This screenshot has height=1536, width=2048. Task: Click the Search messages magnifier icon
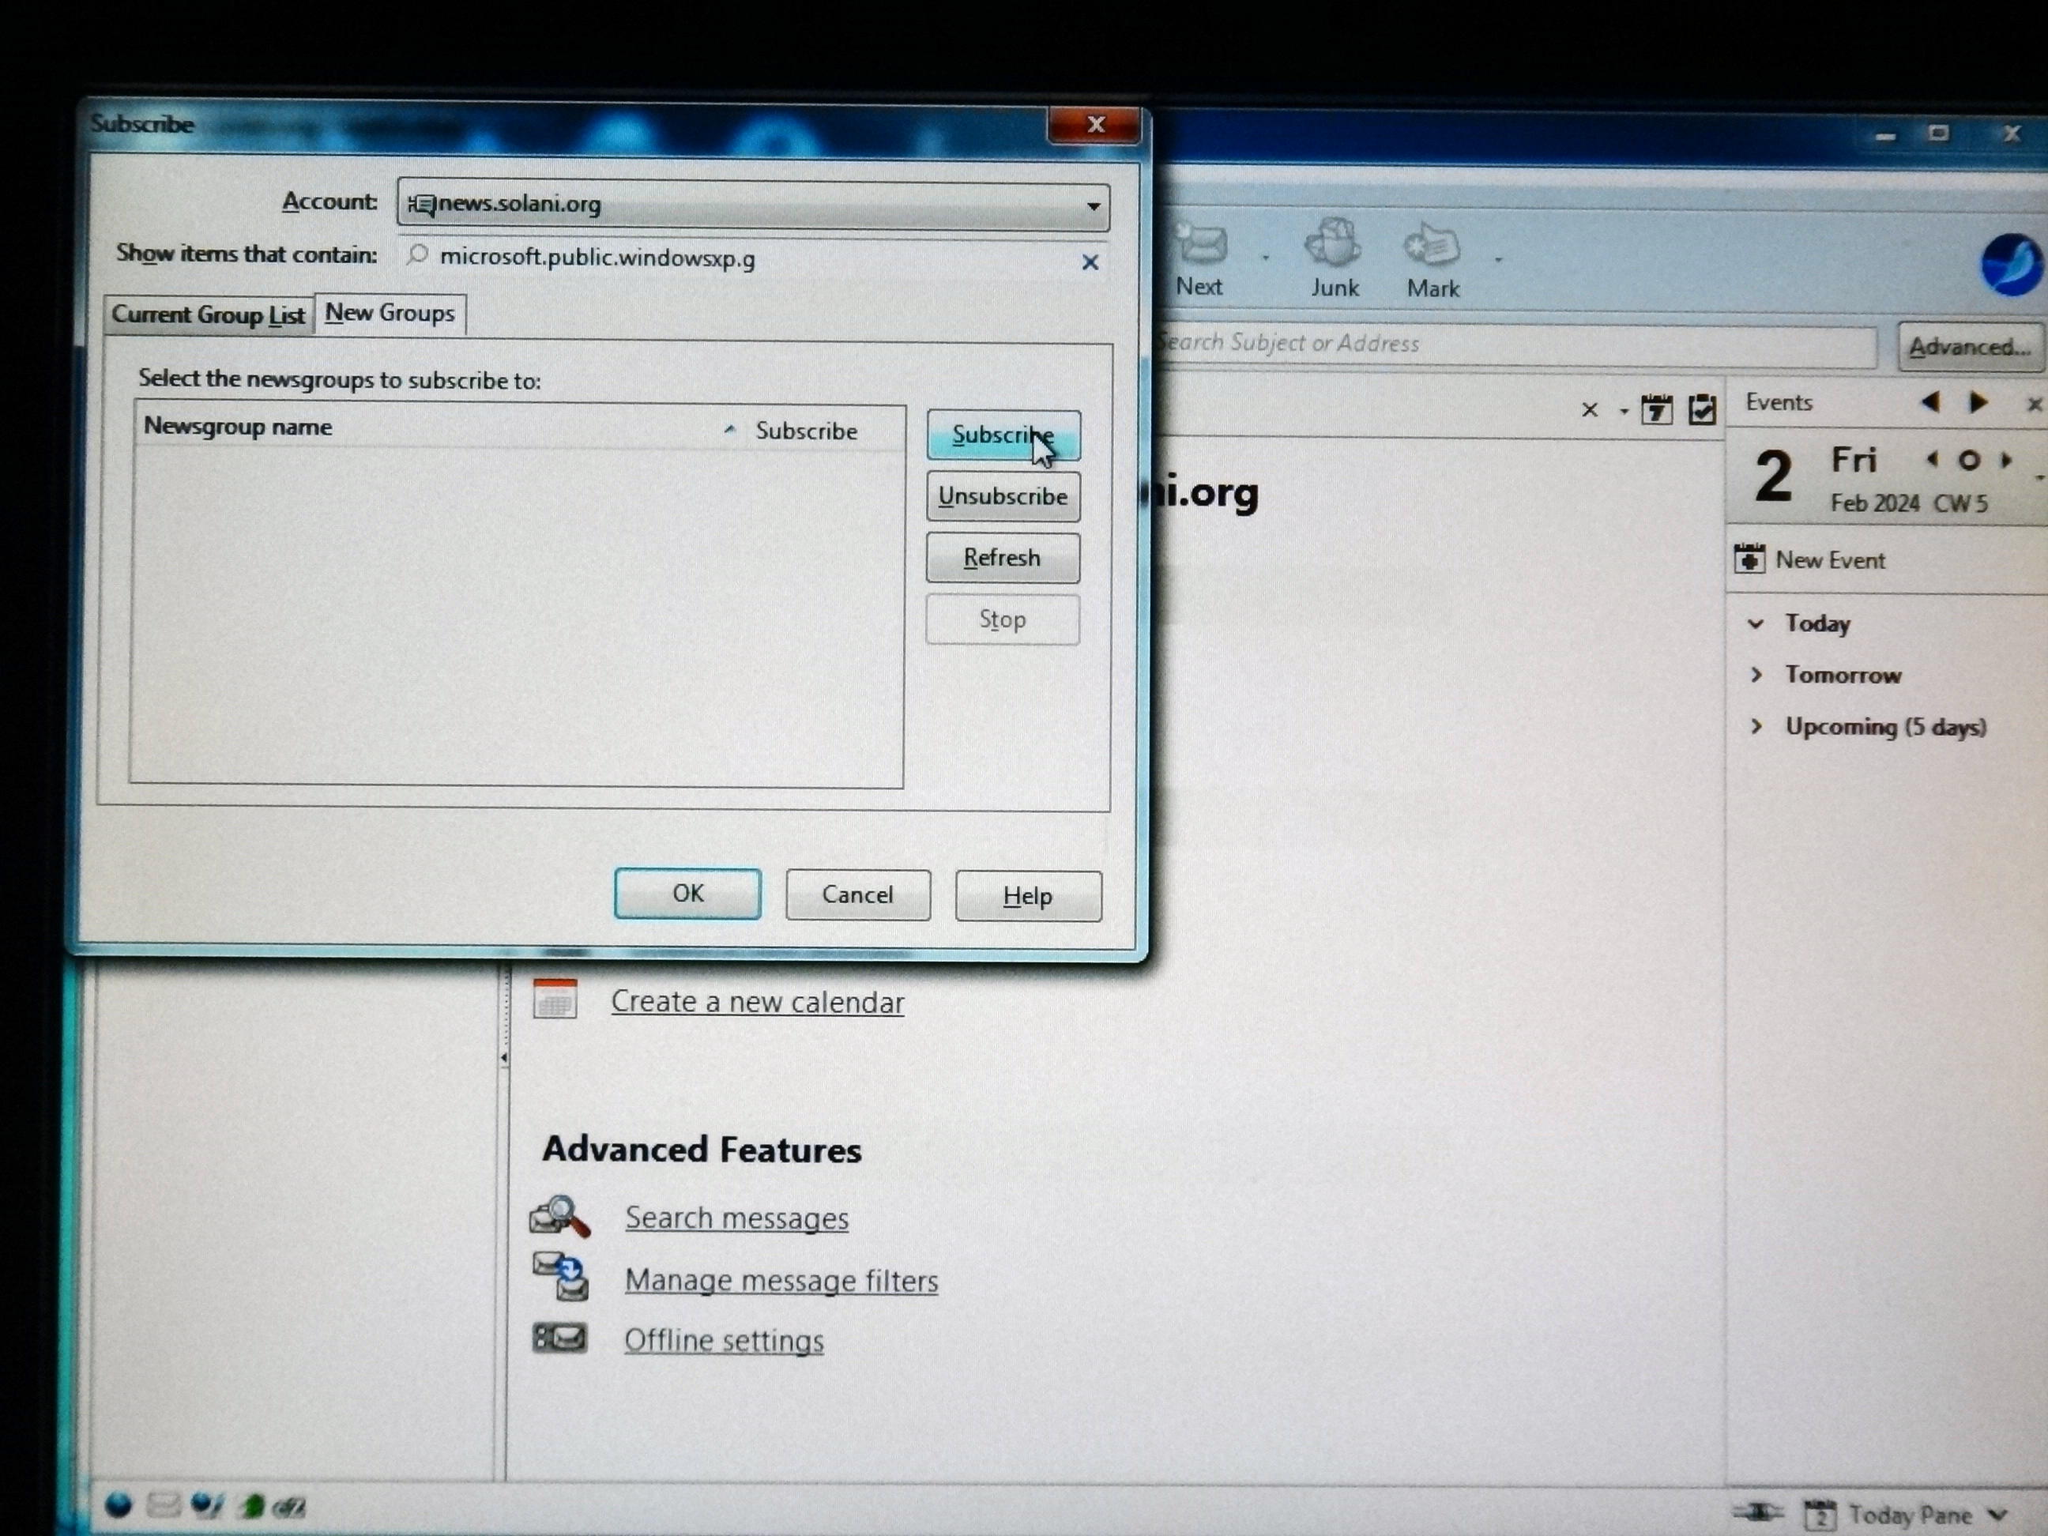(x=560, y=1217)
